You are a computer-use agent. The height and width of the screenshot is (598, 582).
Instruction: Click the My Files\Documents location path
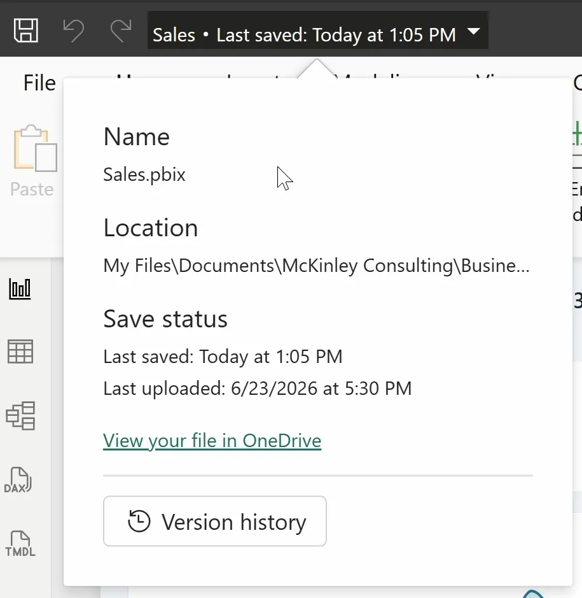click(317, 266)
